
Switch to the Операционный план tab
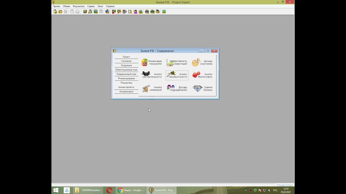[126, 74]
